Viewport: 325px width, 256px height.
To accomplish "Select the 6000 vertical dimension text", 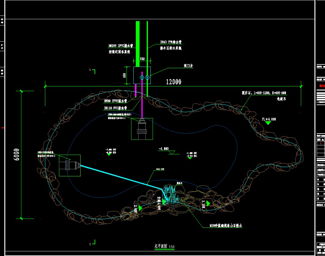I will pyautogui.click(x=17, y=154).
